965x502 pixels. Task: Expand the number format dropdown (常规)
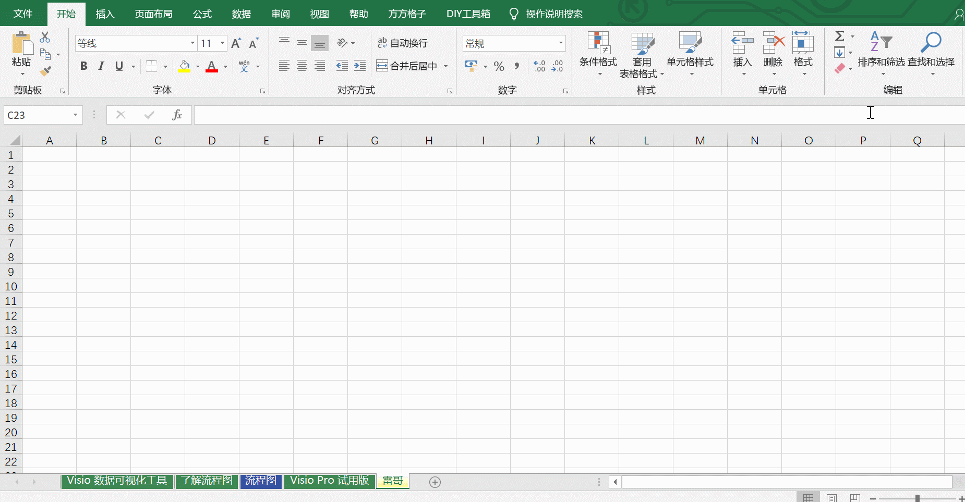coord(561,43)
